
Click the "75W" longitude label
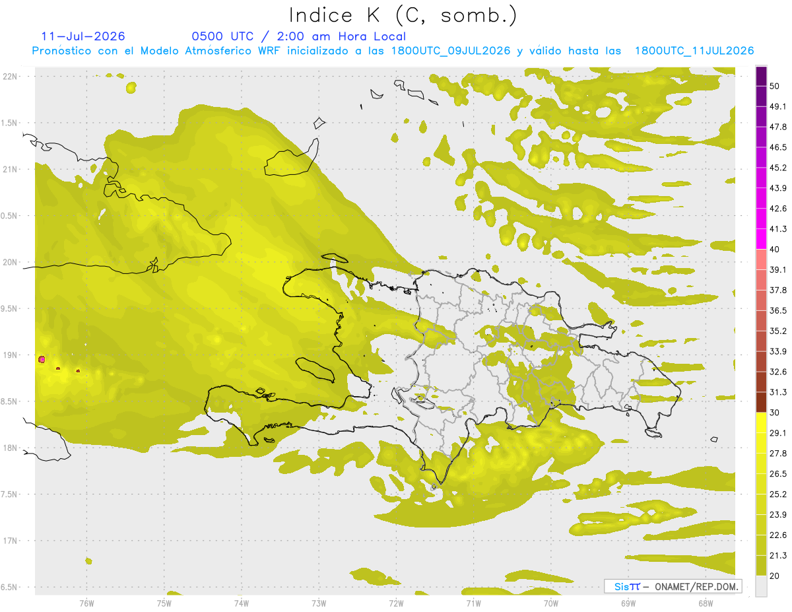pos(164,603)
